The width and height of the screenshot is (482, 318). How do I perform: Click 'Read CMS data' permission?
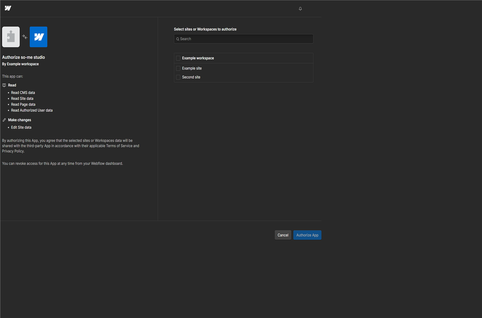click(x=23, y=92)
